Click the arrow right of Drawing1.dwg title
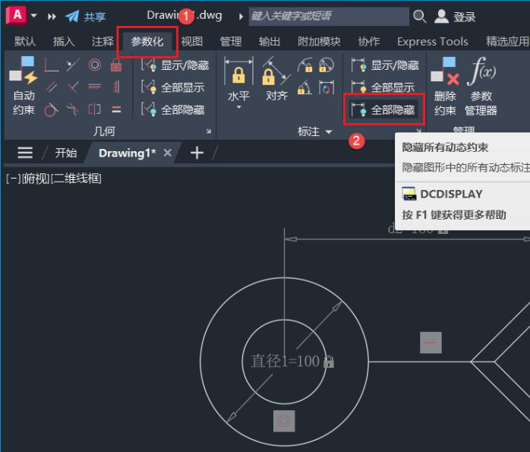530x452 pixels. click(241, 16)
